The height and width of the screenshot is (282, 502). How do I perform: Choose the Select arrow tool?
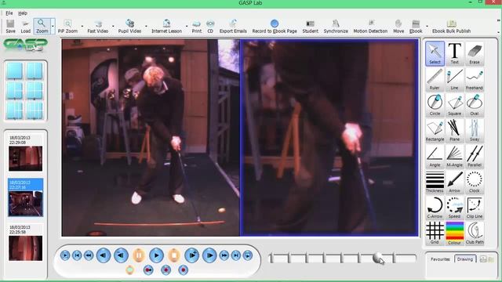coord(435,53)
